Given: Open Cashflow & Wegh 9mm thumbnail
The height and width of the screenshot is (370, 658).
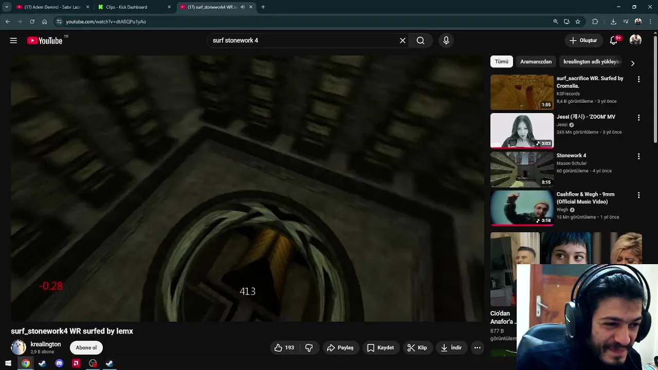Looking at the screenshot, I should (522, 209).
